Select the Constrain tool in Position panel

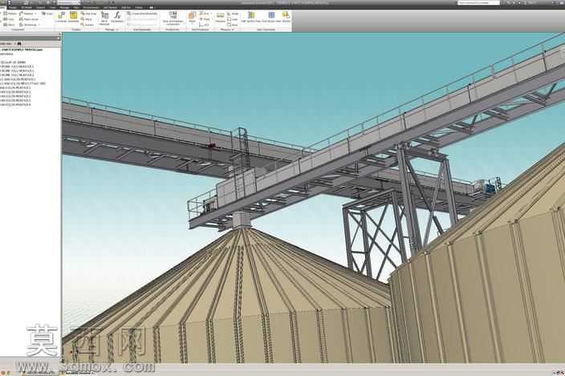tap(61, 17)
